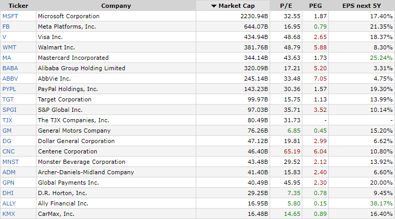Click the 0.15 PEG value

(320, 203)
